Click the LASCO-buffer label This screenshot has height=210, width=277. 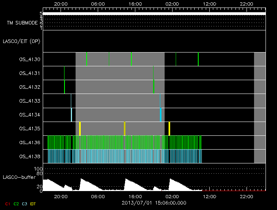click(19, 177)
